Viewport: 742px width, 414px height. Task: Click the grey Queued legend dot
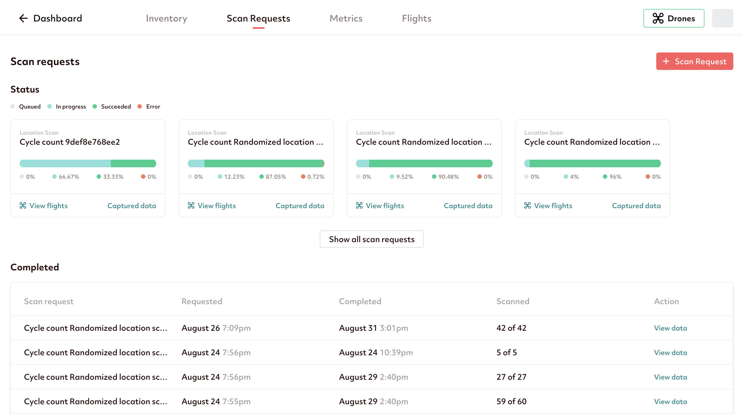click(x=13, y=107)
